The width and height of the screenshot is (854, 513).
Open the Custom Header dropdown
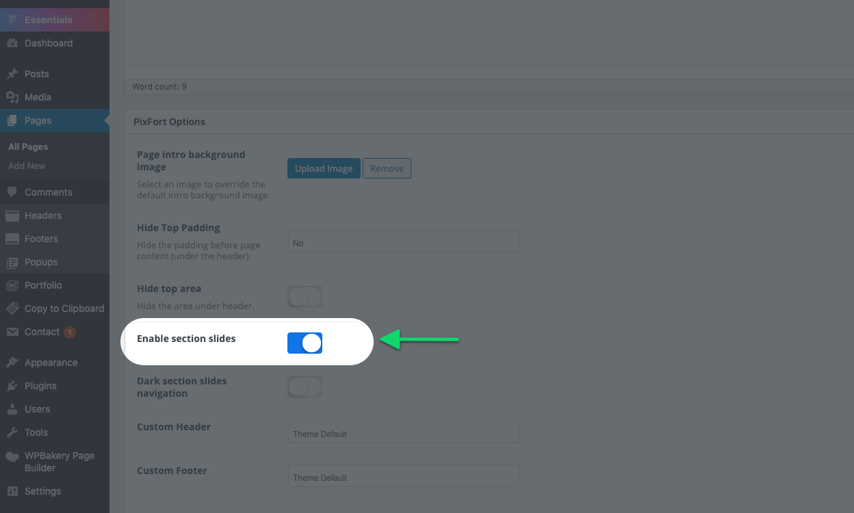404,432
